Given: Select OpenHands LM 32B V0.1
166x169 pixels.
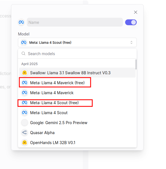Looking at the screenshot, I should (x=77, y=143).
